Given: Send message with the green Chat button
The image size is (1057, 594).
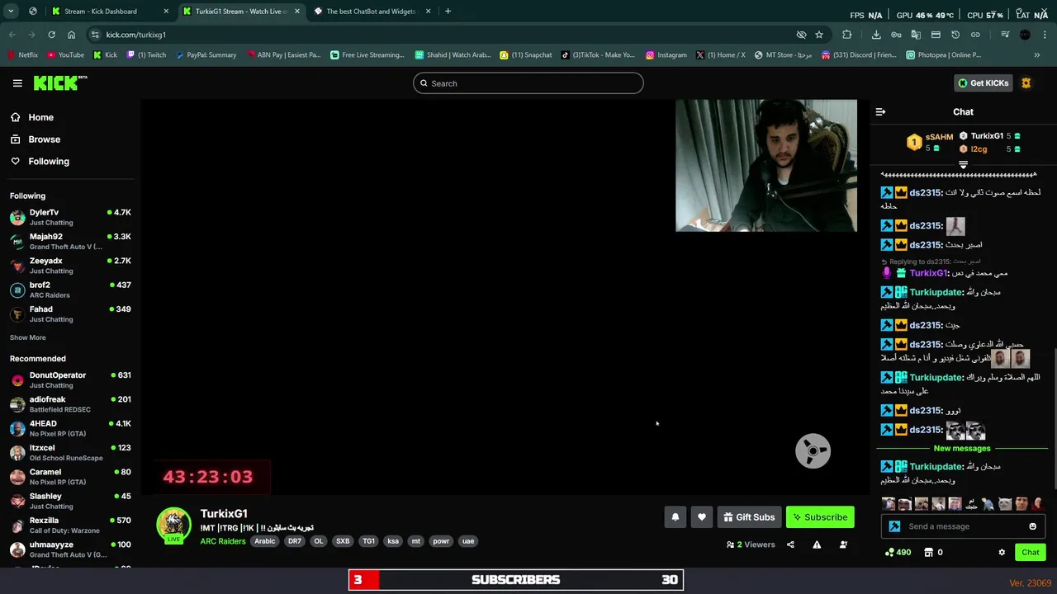Looking at the screenshot, I should 1030,552.
